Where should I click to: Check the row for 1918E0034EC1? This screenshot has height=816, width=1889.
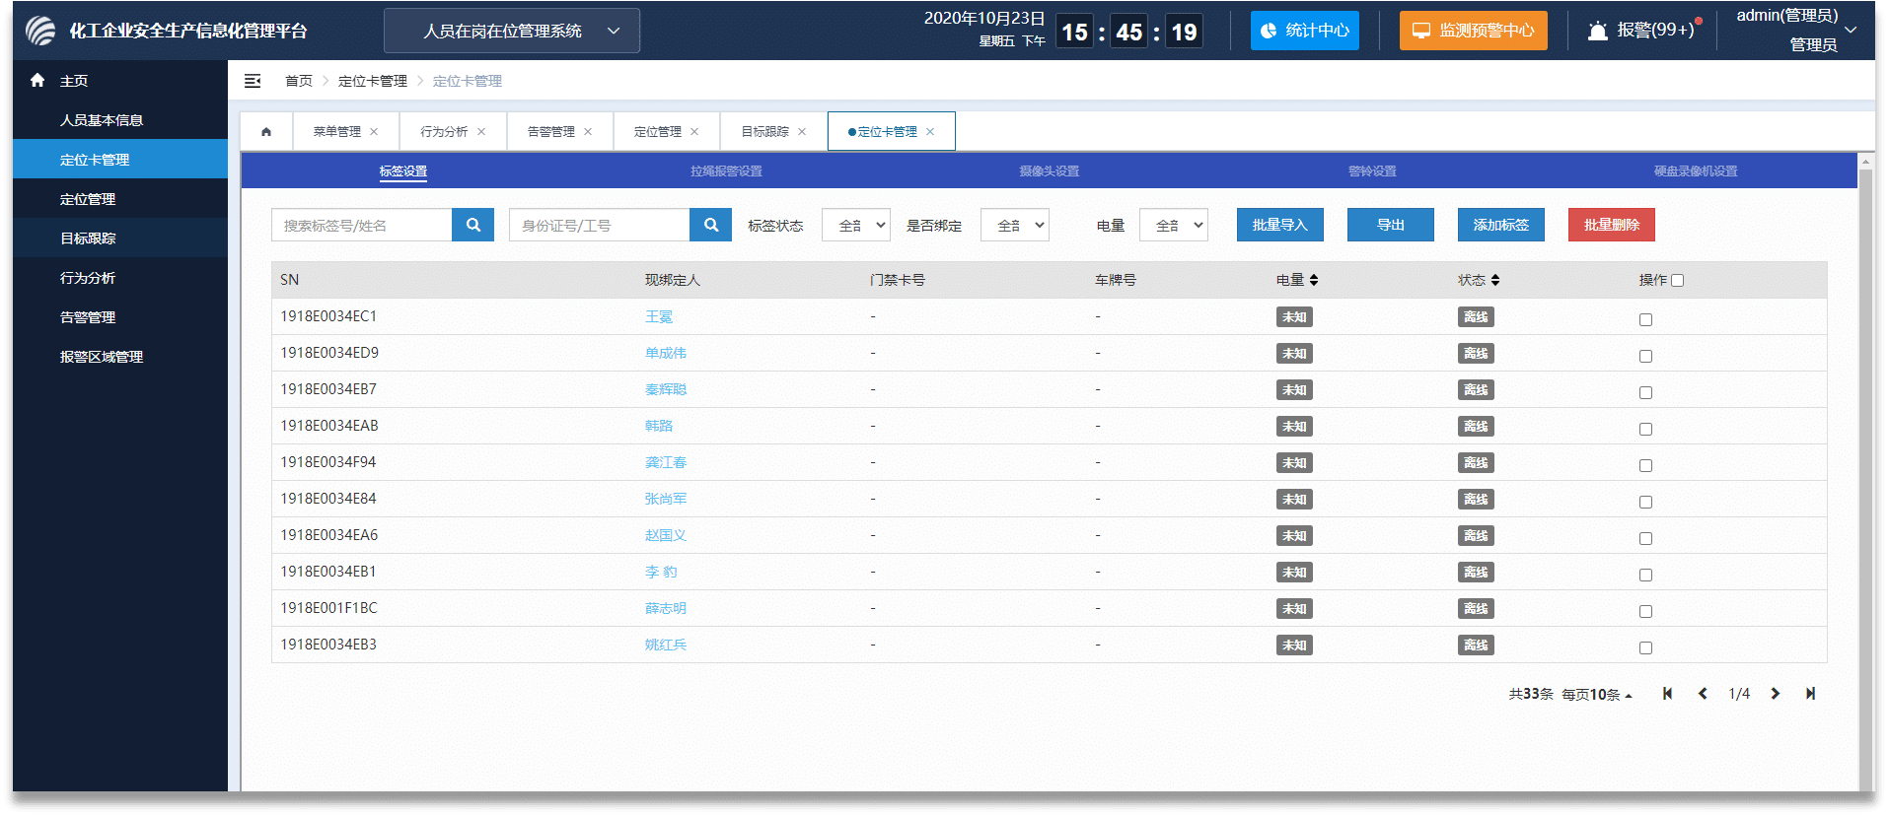point(1645,319)
